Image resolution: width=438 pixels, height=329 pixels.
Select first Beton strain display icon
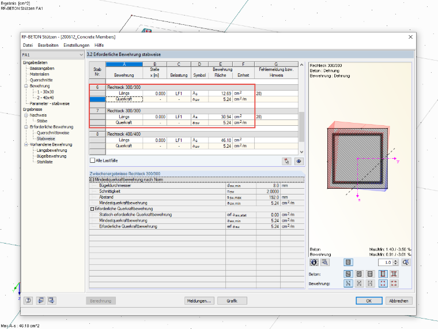348,274
